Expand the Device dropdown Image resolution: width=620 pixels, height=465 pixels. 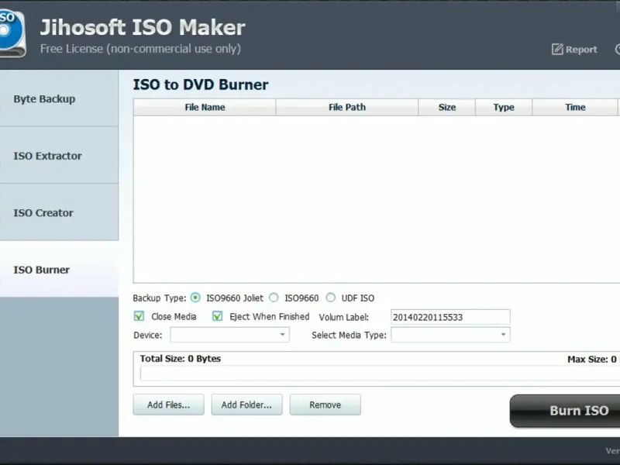229,335
